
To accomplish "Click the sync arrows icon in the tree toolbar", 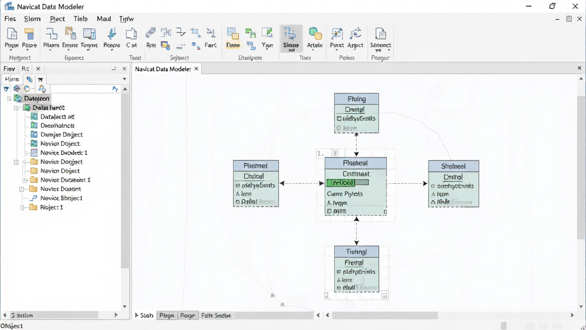I will click(x=42, y=89).
